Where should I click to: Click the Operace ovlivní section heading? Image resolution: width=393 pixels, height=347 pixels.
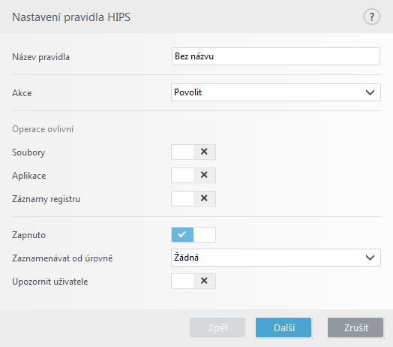click(x=43, y=129)
